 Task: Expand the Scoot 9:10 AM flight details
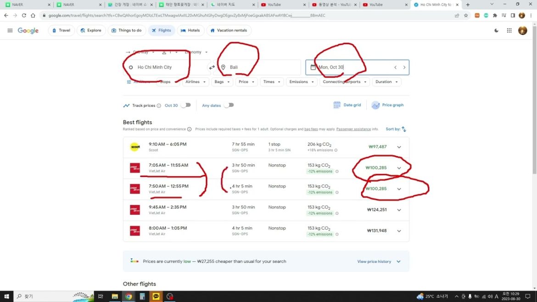click(x=399, y=147)
